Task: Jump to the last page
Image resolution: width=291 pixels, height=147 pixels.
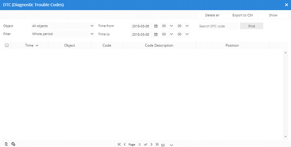Action: (x=157, y=144)
